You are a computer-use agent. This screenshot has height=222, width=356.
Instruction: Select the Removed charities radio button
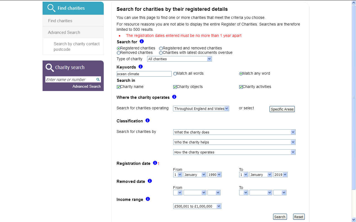118,53
